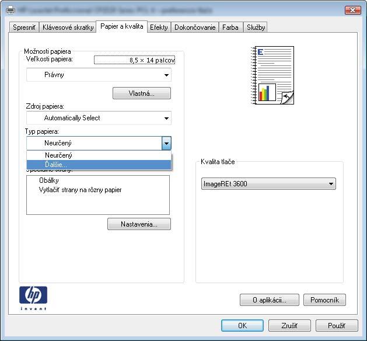Click the Nastavenia... button

pos(139,224)
